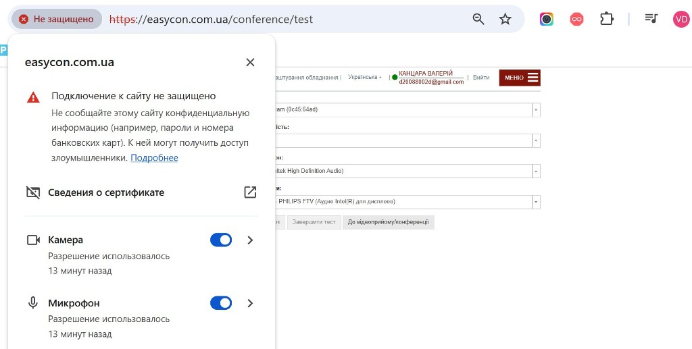Click the Подробнее link
This screenshot has height=349, width=692.
(154, 157)
